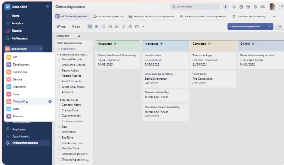Switch to the Development teamspace
This screenshot has height=165, width=284.
30,64
